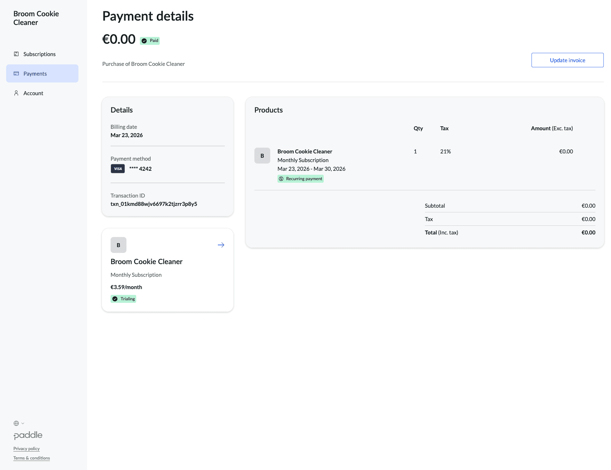
Task: Switch to the Subscriptions section
Action: pyautogui.click(x=39, y=54)
